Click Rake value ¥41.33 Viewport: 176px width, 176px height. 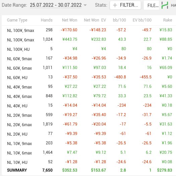166,96
